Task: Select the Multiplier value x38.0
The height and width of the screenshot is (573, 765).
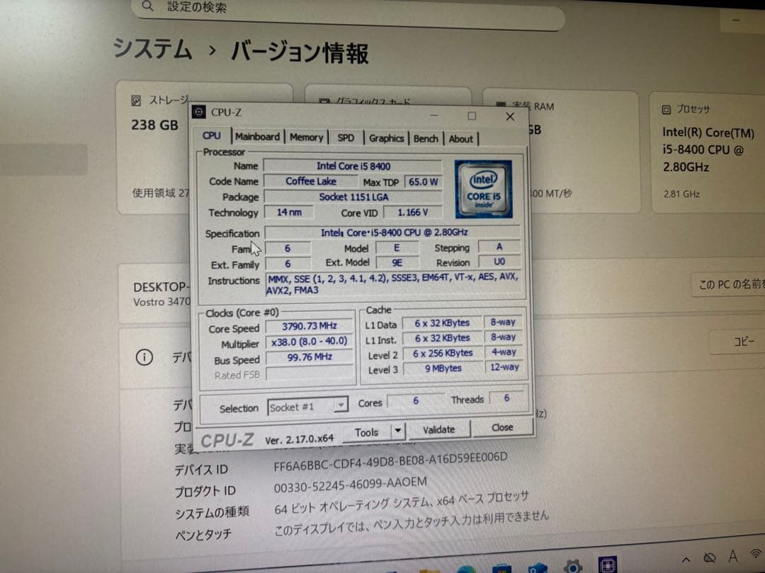Action: coord(310,342)
